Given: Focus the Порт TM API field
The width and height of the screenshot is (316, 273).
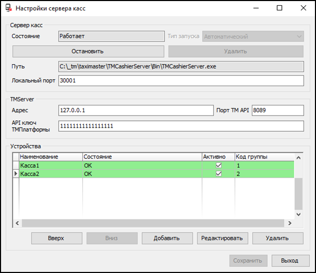Looking at the screenshot, I should pyautogui.click(x=278, y=110).
